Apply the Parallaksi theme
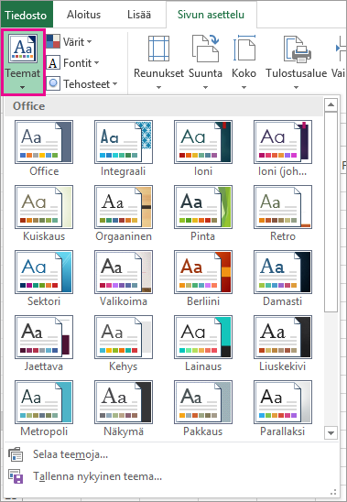Screen dimensions: 347x502 283,409
